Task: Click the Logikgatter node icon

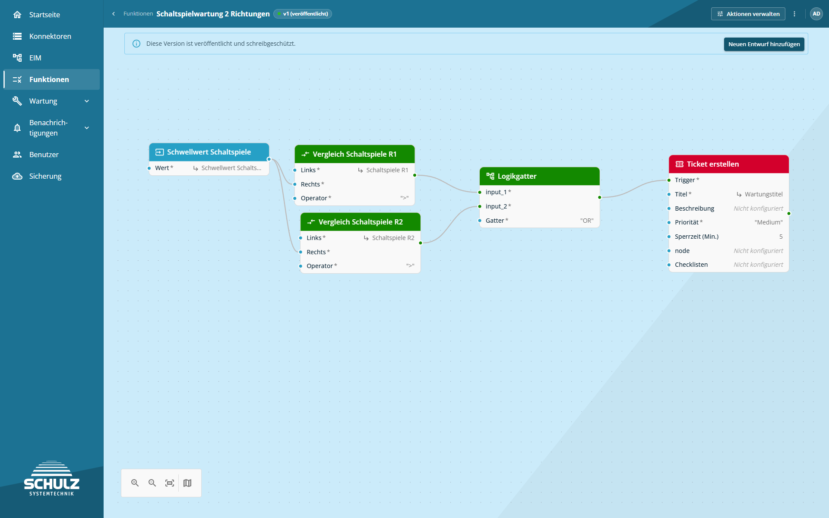Action: coord(490,176)
